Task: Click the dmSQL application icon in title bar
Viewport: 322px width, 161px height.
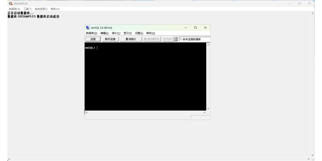Action: coord(88,28)
